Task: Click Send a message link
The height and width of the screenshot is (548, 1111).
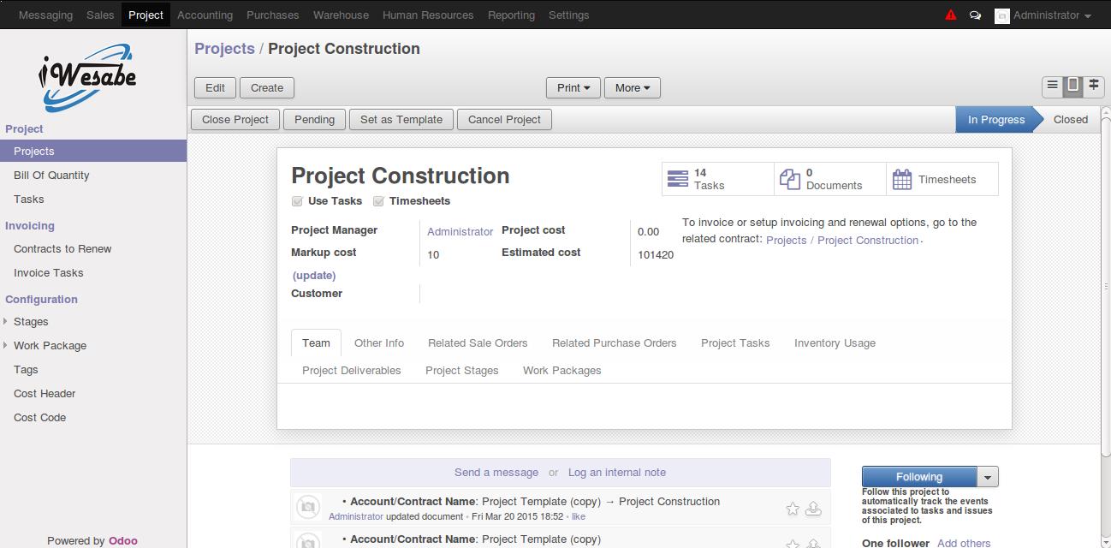Action: pyautogui.click(x=496, y=473)
